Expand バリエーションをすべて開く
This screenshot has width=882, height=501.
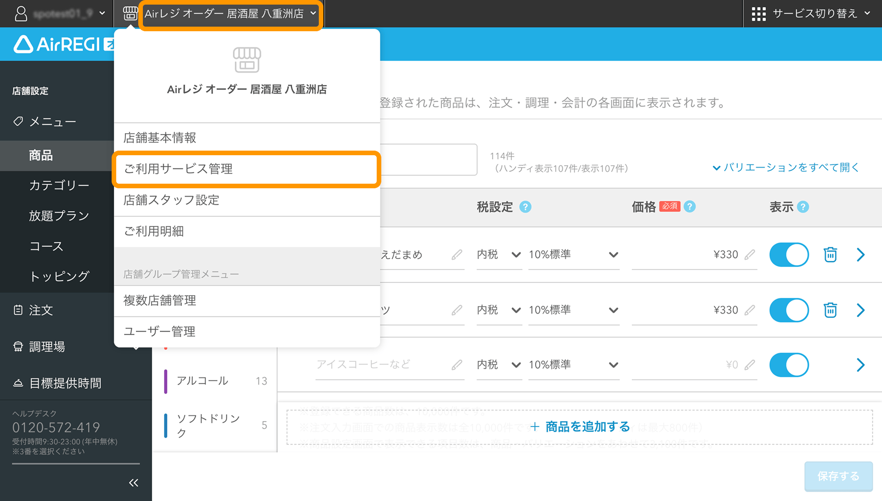pyautogui.click(x=786, y=168)
